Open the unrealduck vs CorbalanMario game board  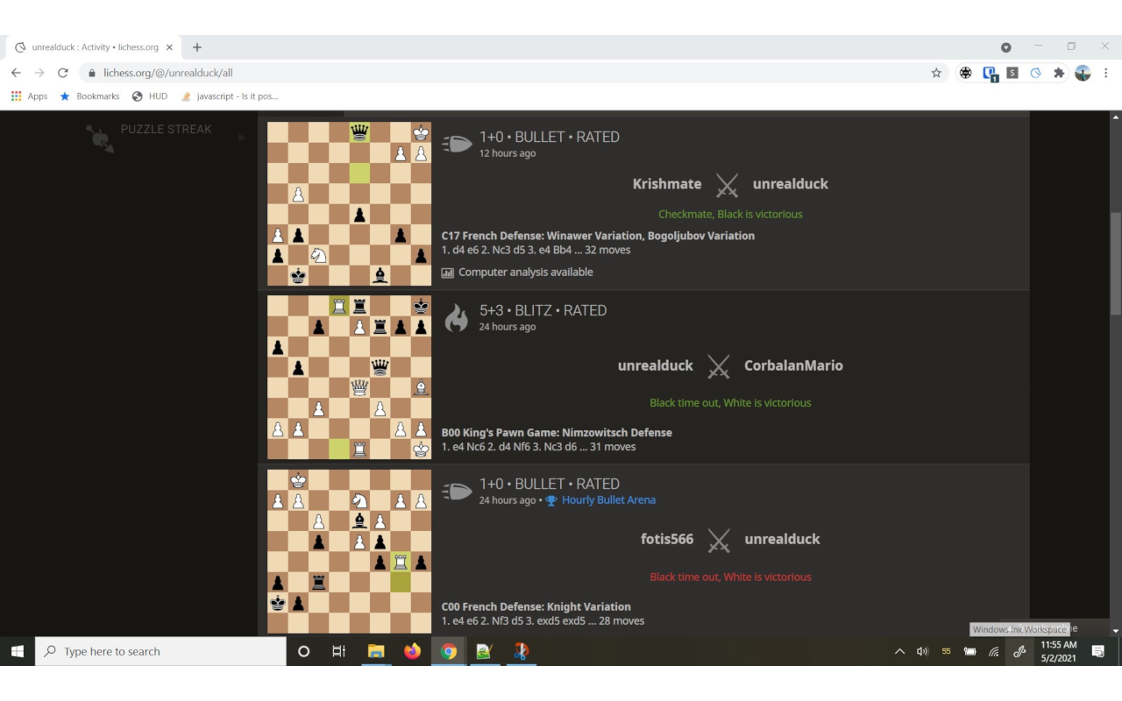350,378
